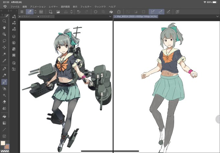Select the Lasso selection tool
The image size is (220, 153).
pos(4,41)
